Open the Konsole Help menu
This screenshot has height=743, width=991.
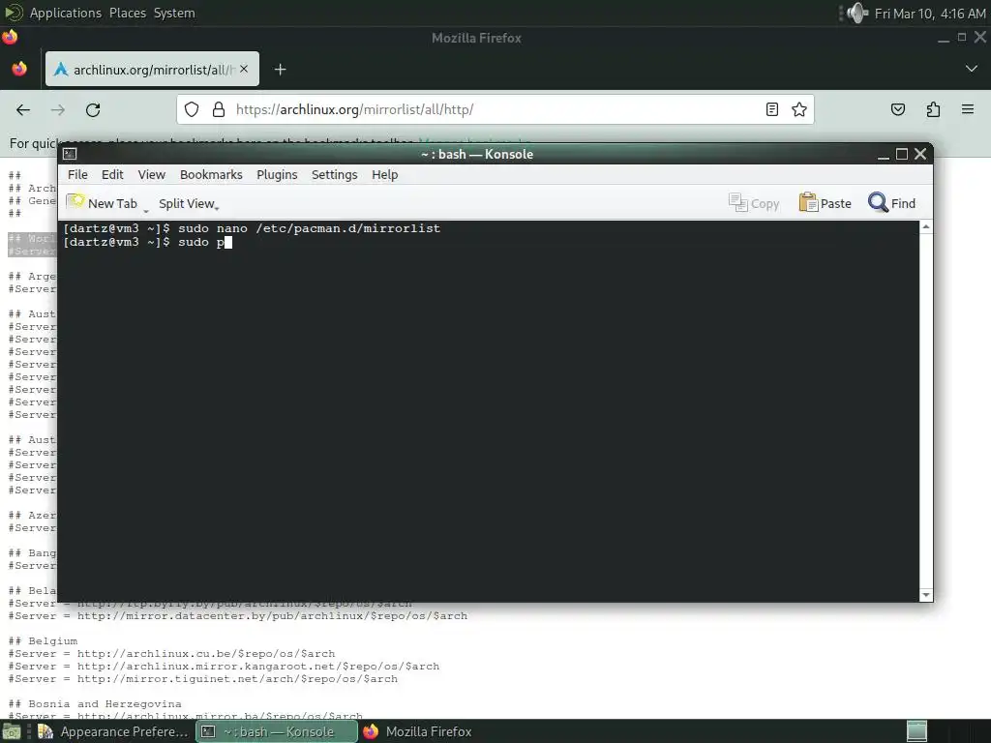385,174
